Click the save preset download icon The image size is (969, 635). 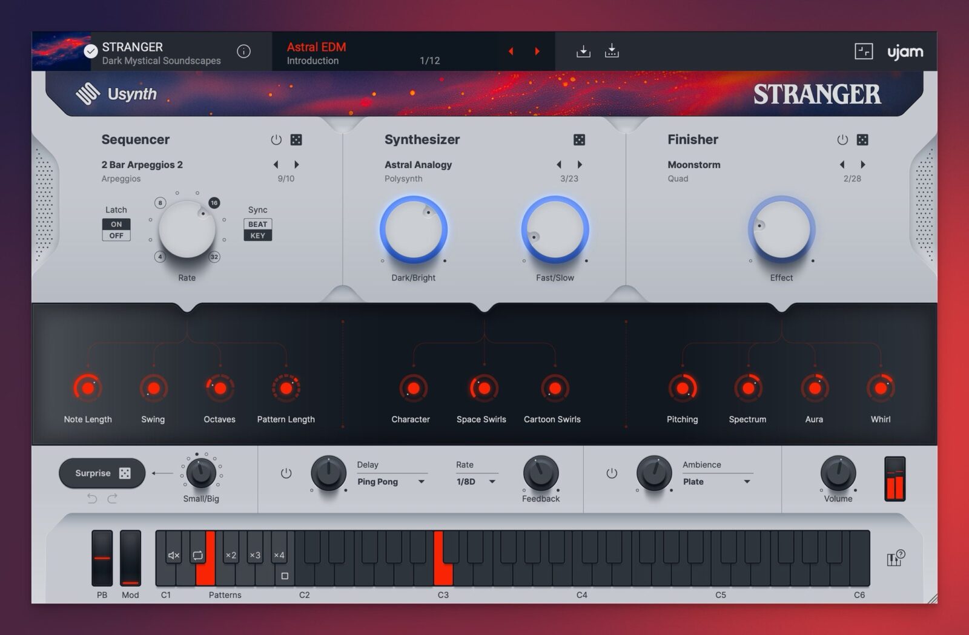tap(583, 51)
